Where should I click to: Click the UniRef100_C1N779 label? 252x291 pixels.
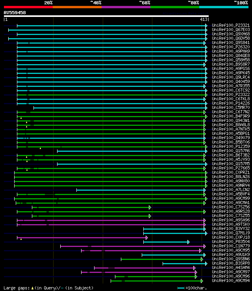pos(231,246)
